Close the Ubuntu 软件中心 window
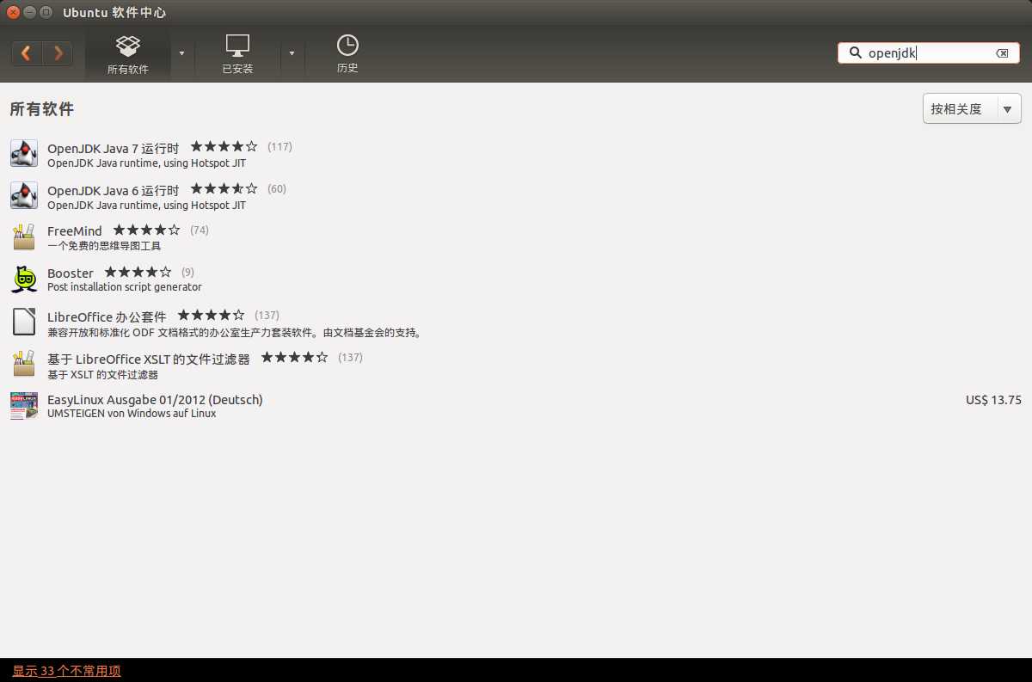 click(x=13, y=12)
